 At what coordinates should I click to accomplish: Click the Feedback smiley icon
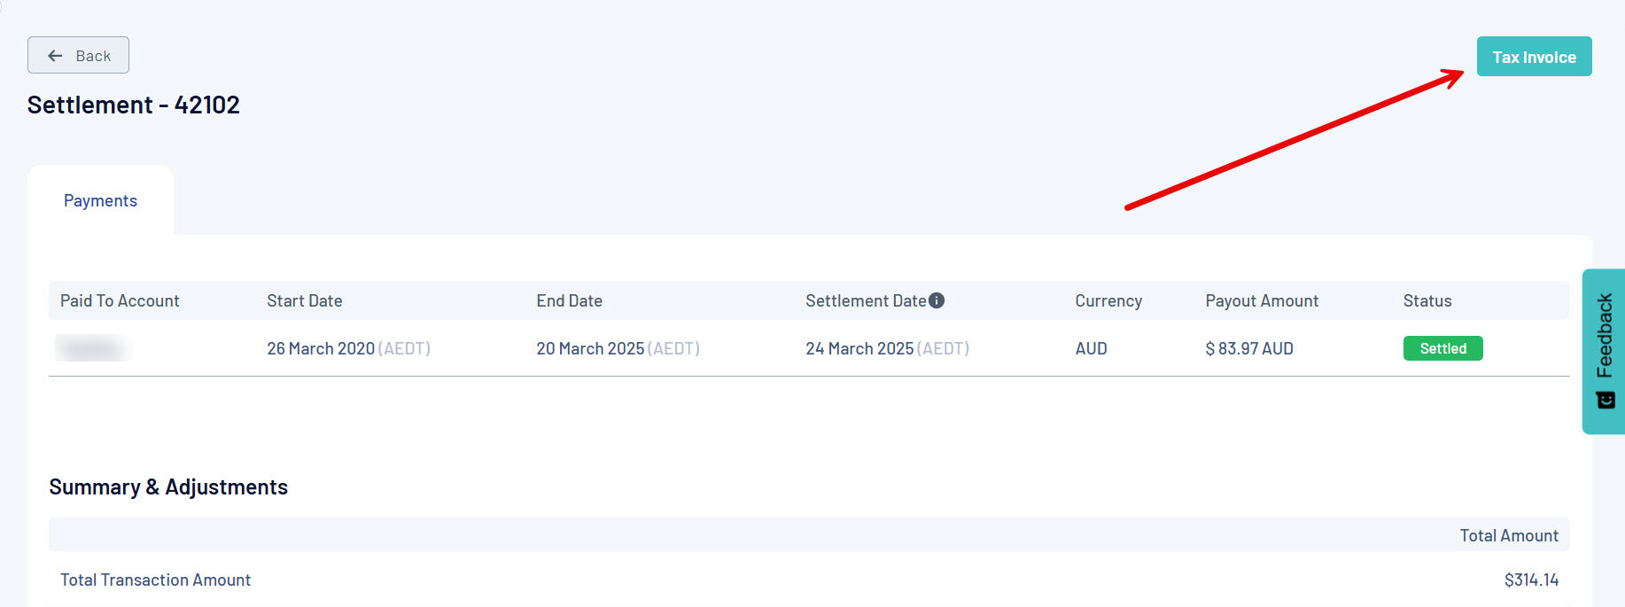[x=1606, y=401]
